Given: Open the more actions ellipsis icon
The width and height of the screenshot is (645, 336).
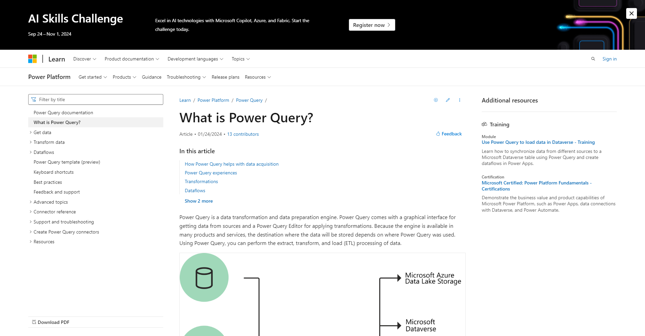Looking at the screenshot, I should [x=460, y=100].
